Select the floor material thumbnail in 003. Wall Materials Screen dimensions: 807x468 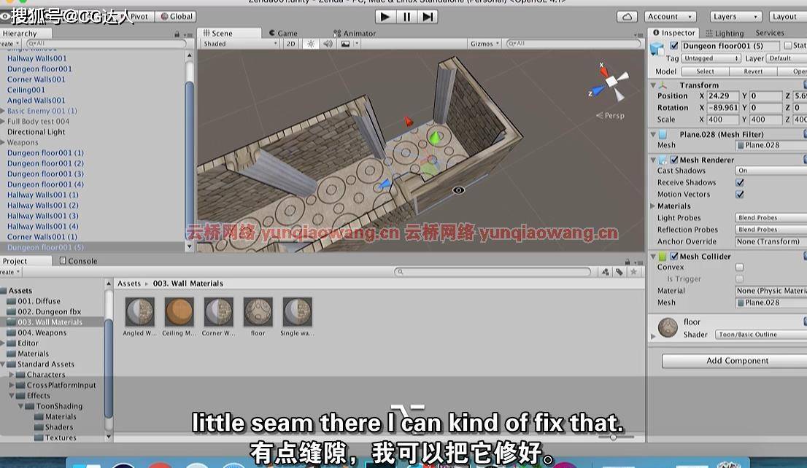[x=258, y=313]
